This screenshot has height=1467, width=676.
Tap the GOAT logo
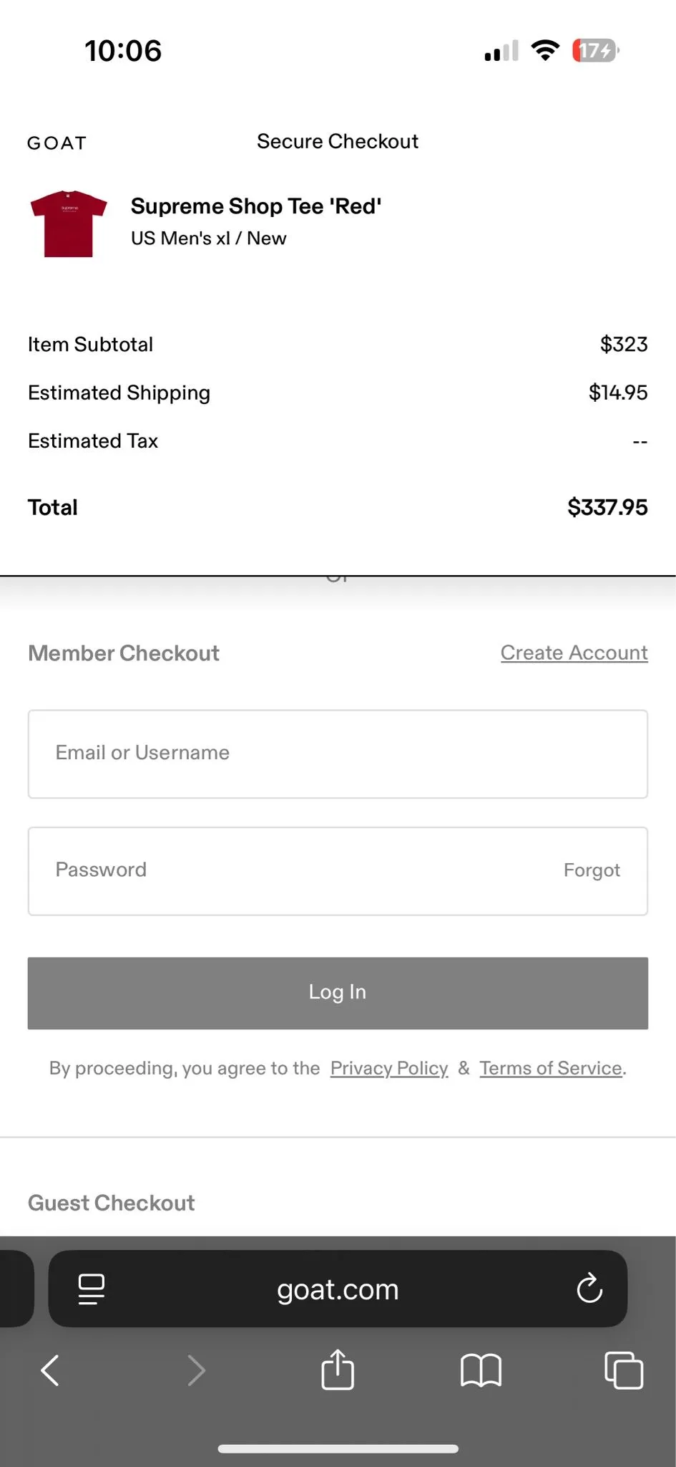pyautogui.click(x=57, y=143)
